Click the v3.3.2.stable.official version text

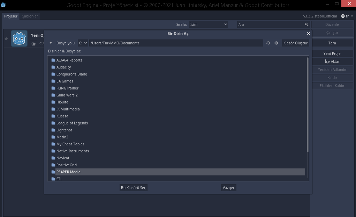(x=320, y=16)
